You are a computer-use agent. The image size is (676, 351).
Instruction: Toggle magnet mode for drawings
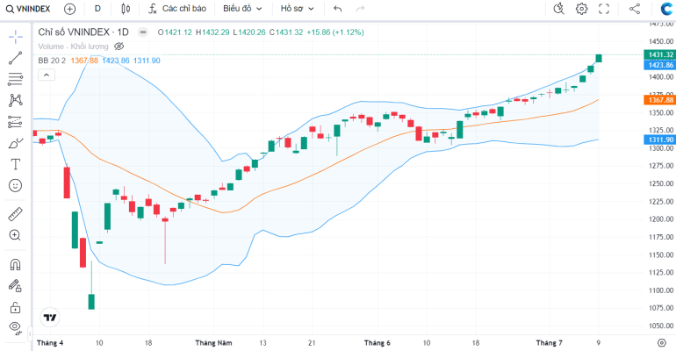(x=16, y=264)
